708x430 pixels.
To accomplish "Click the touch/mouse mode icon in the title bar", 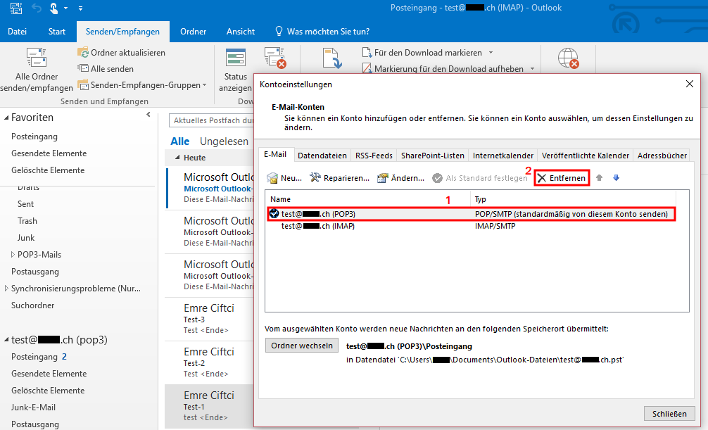I will click(53, 8).
